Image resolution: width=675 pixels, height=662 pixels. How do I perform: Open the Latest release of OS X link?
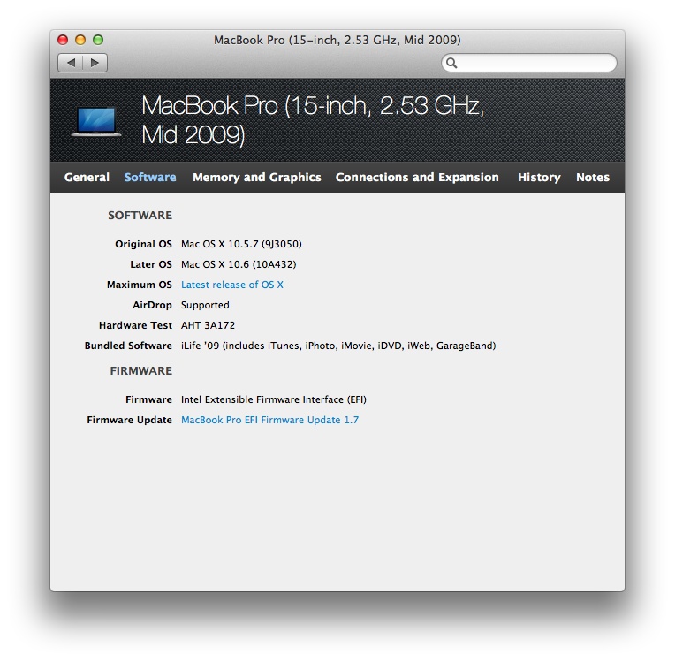click(x=232, y=285)
